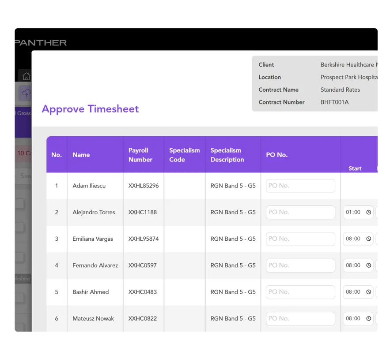Click RGN Band 5 - G5 in Adam Iliescu row
The width and height of the screenshot is (386, 358).
tap(233, 186)
